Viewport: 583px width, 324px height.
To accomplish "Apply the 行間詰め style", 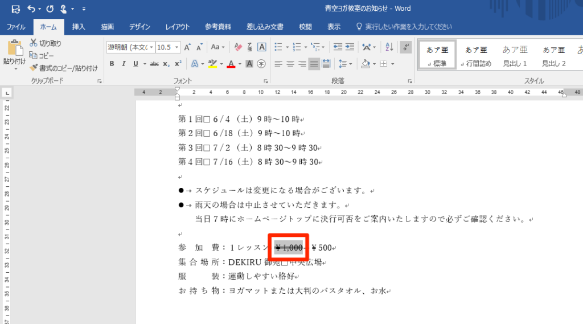I will point(476,55).
